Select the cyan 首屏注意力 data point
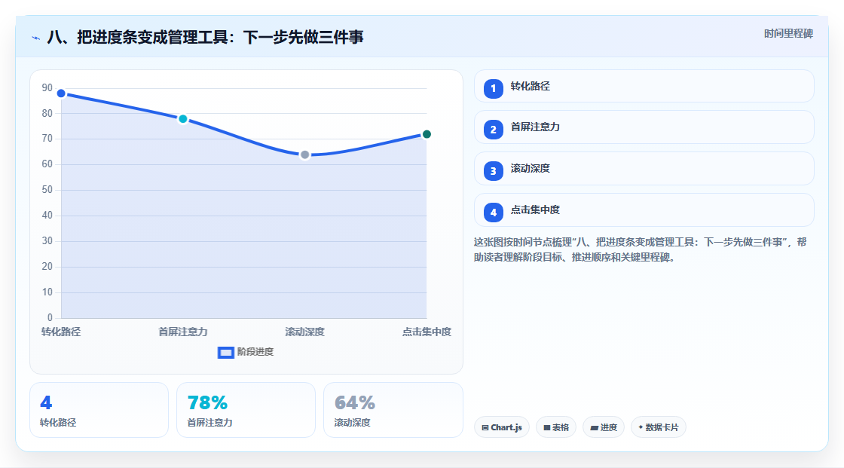The width and height of the screenshot is (844, 468). pos(183,119)
